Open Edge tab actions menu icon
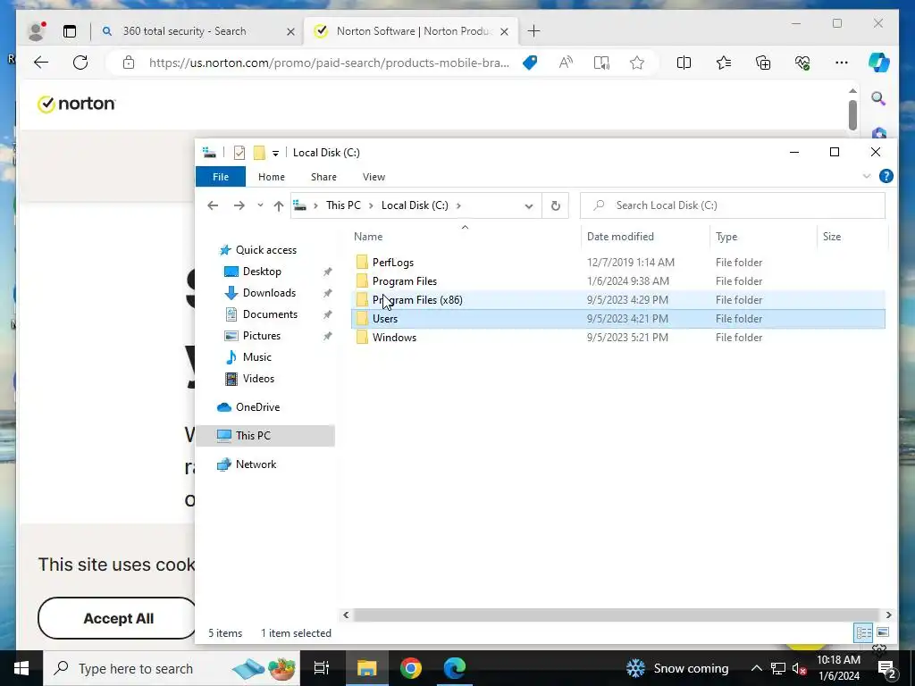This screenshot has width=915, height=686. coord(70,31)
